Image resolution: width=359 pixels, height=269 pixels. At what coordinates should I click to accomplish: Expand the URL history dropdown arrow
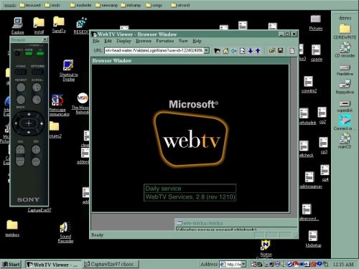tap(207, 50)
